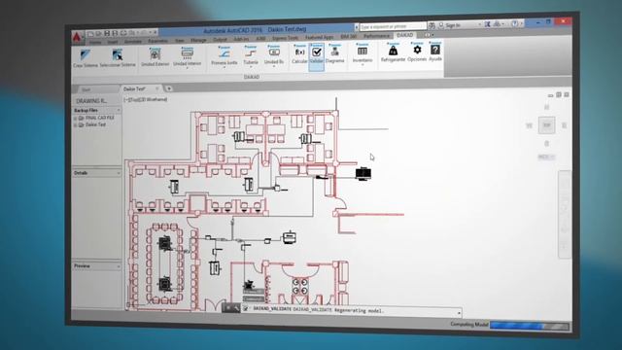The width and height of the screenshot is (622, 350).
Task: Close the Daikin Test* drawing tab
Action: click(157, 88)
